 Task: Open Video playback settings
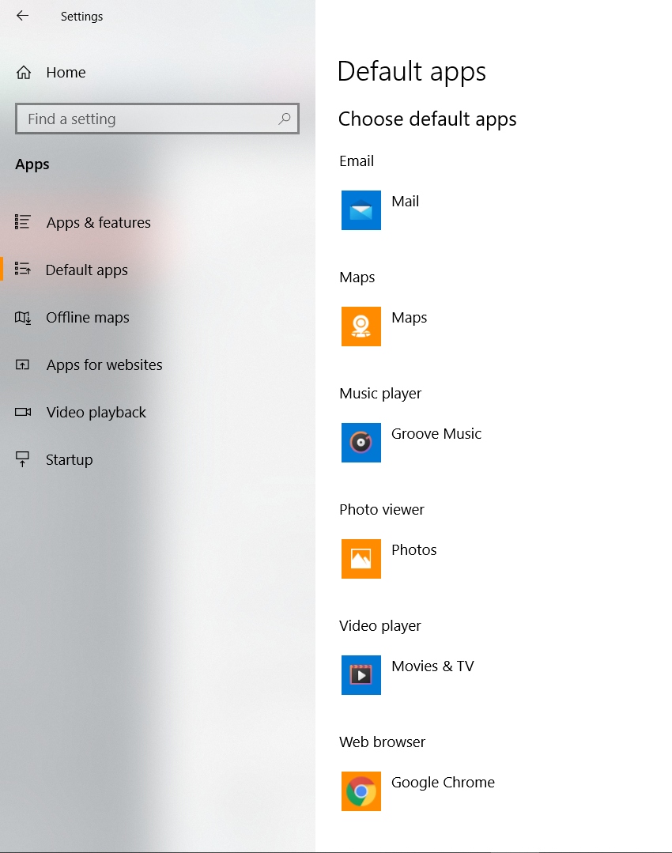click(x=96, y=413)
